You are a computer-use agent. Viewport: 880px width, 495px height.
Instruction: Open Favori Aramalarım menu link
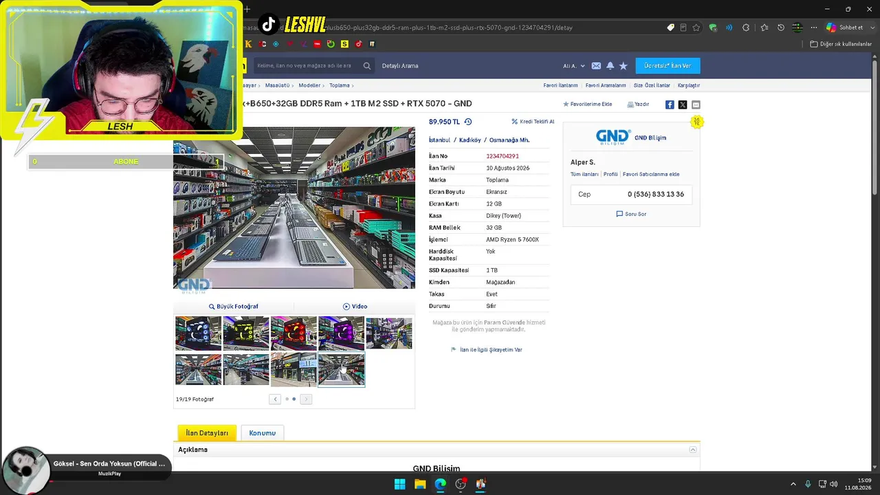[x=606, y=85]
